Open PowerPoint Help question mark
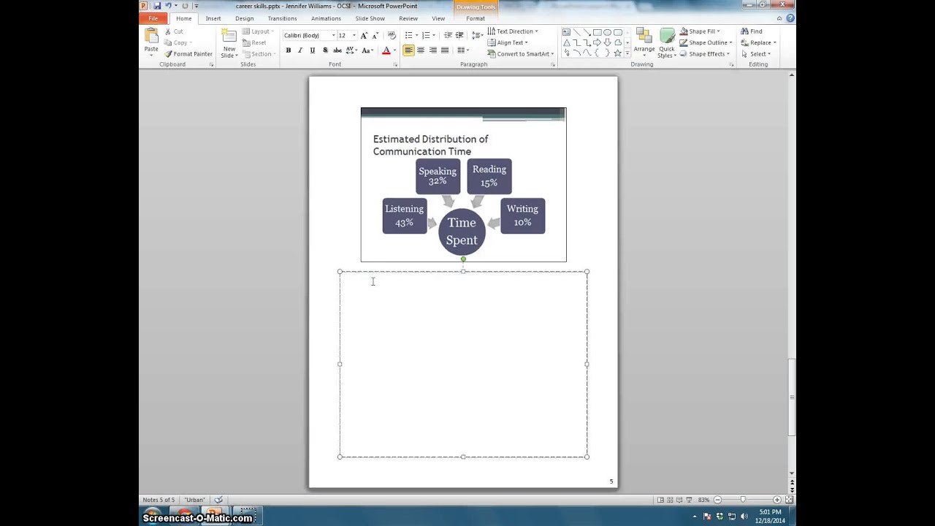The width and height of the screenshot is (935, 526). pos(790,18)
